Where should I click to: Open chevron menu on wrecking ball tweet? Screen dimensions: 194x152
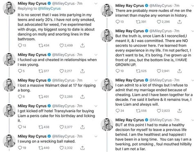(96, 136)
